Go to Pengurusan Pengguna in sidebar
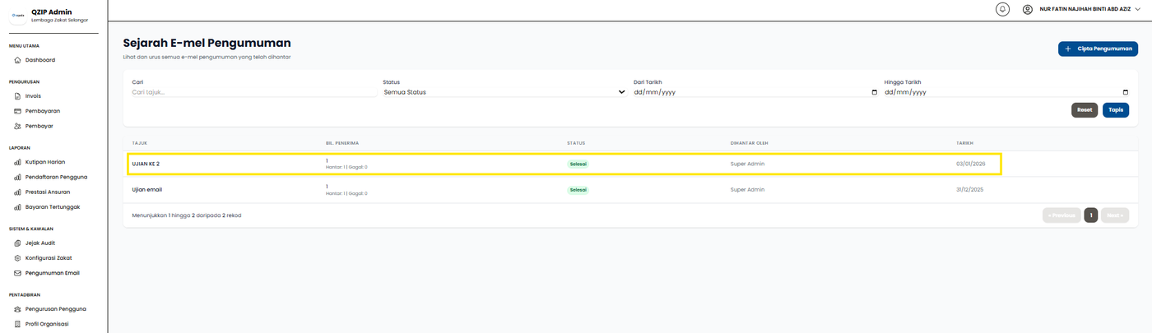Image resolution: width=1152 pixels, height=333 pixels. (x=55, y=309)
